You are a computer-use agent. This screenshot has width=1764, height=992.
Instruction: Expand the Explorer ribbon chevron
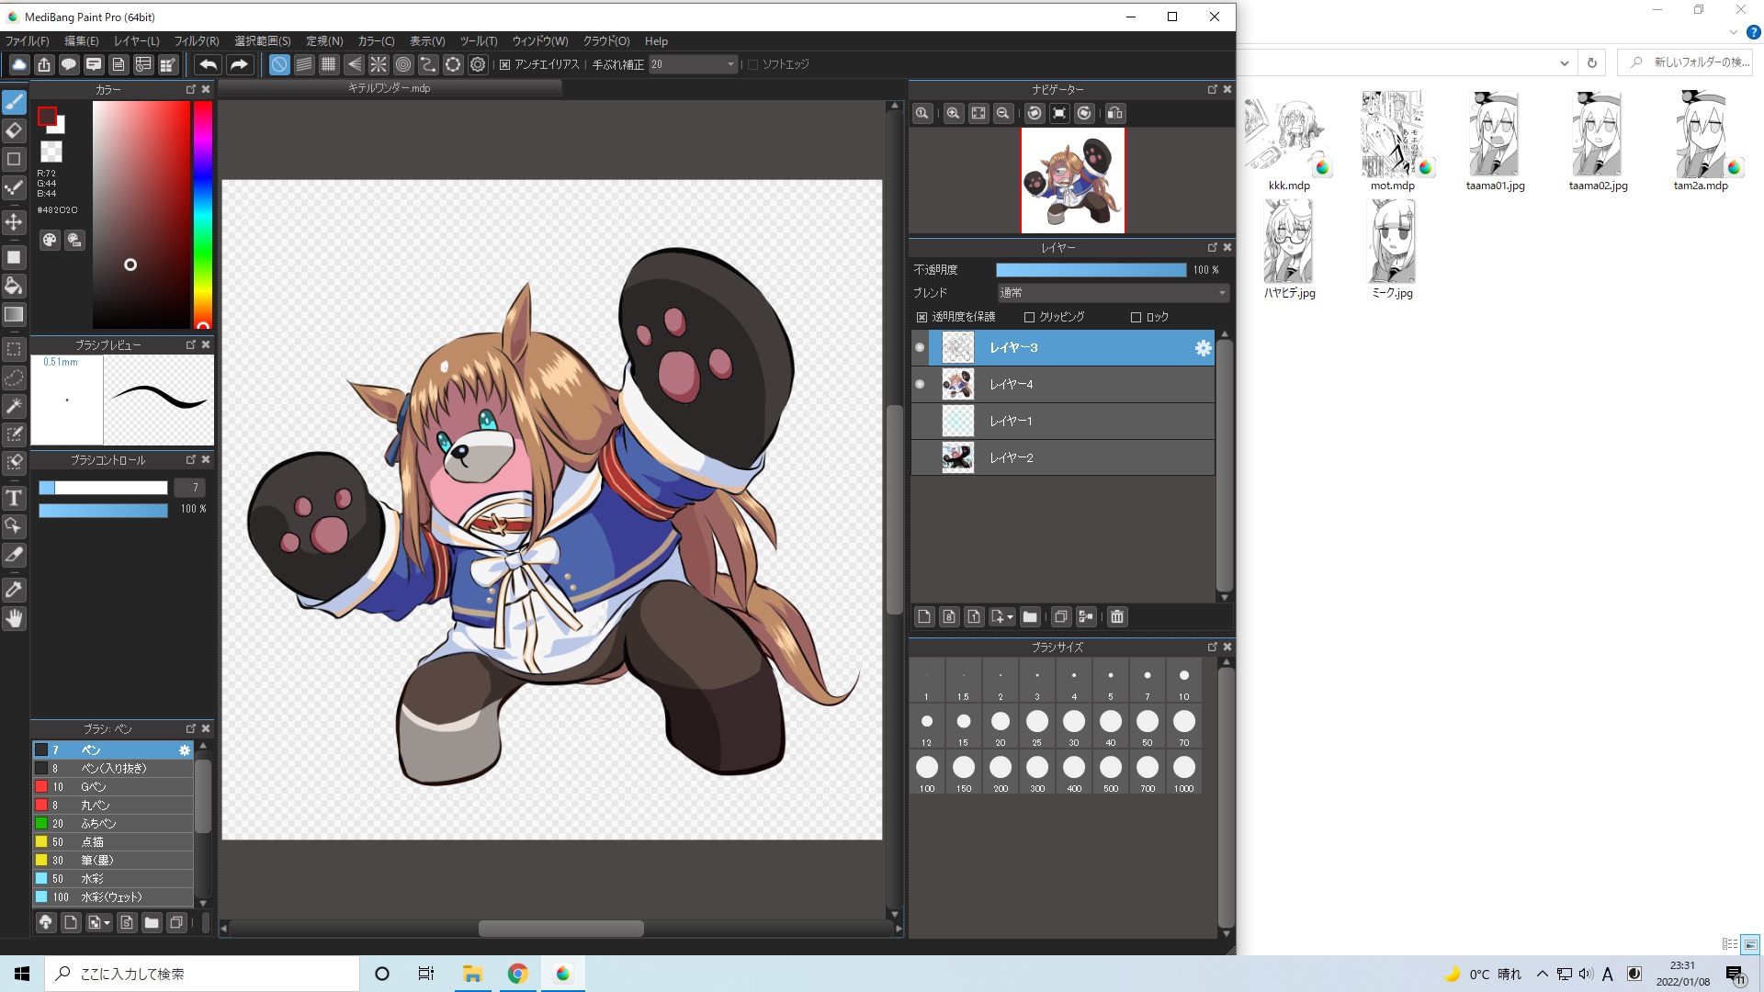(x=1733, y=32)
